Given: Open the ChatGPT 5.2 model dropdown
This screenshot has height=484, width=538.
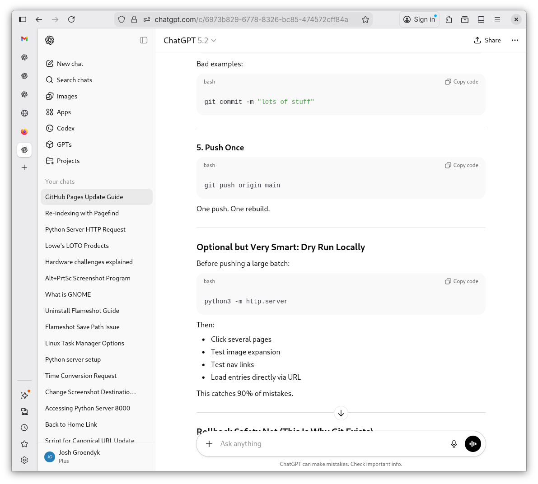Looking at the screenshot, I should (x=190, y=40).
